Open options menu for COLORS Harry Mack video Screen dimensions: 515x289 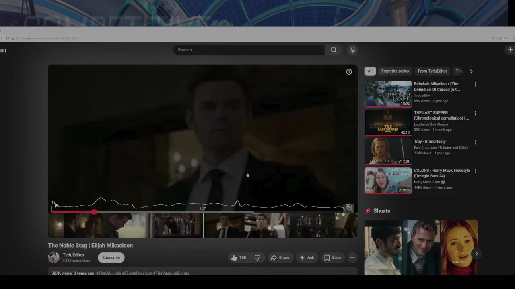point(475,171)
